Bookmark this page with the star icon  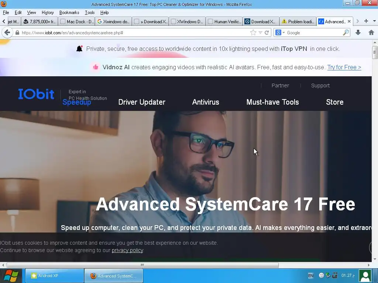[253, 32]
